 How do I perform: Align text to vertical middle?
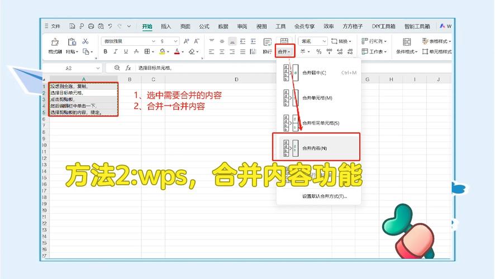(x=222, y=41)
